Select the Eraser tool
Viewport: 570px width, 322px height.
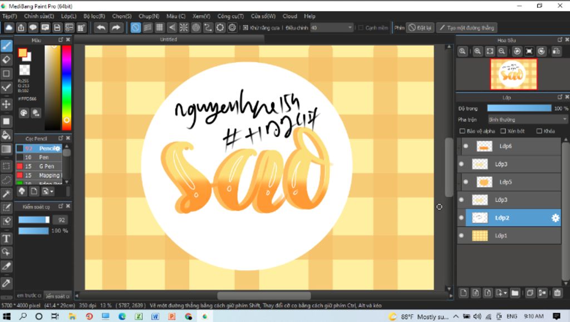click(7, 60)
